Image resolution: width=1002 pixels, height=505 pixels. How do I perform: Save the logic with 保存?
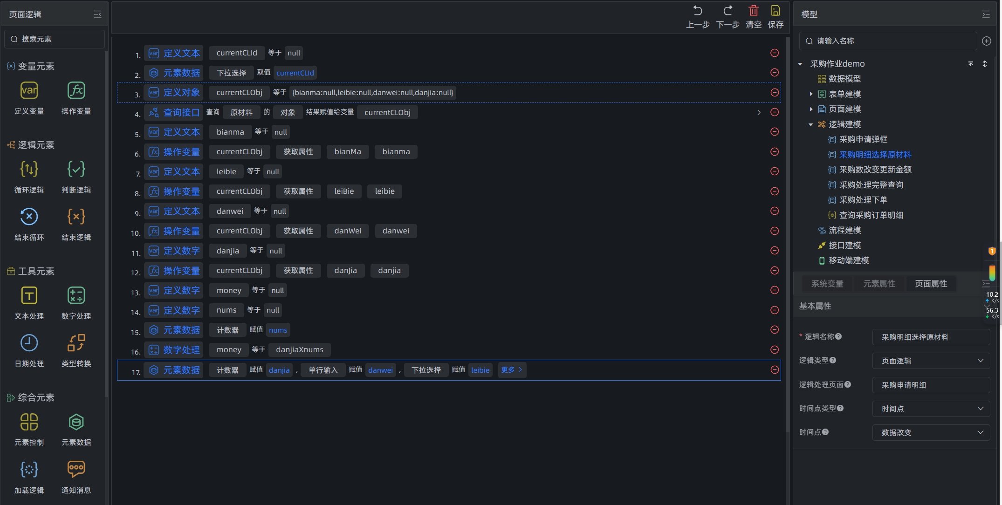[x=776, y=17]
